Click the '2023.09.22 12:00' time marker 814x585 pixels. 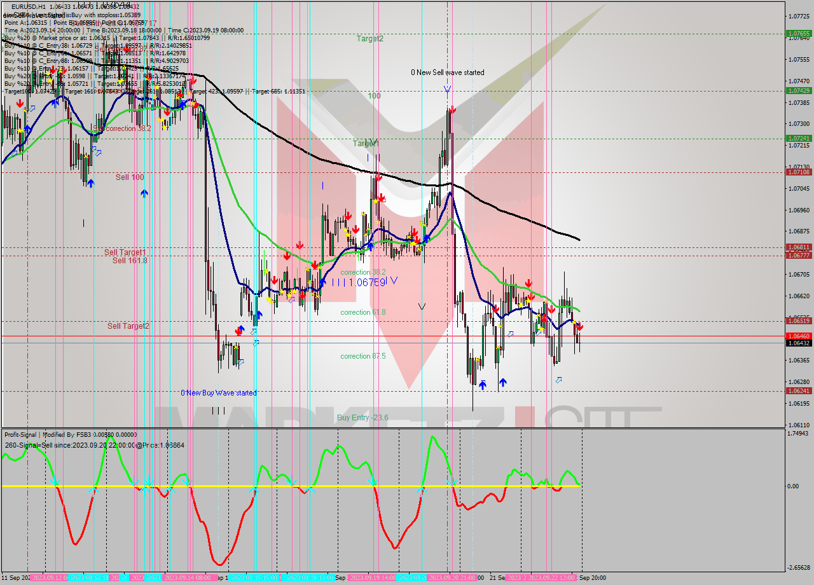point(552,578)
